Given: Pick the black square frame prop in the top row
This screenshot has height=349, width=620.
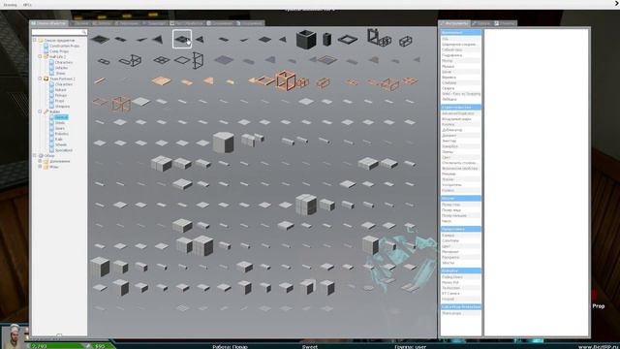Looking at the screenshot, I should click(x=348, y=39).
